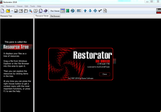This screenshot has width=161, height=112.
Task: Expand the Open folder dropdown arrow
Action: [12, 11]
